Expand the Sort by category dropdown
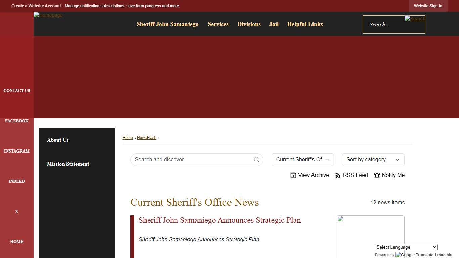 click(x=373, y=160)
